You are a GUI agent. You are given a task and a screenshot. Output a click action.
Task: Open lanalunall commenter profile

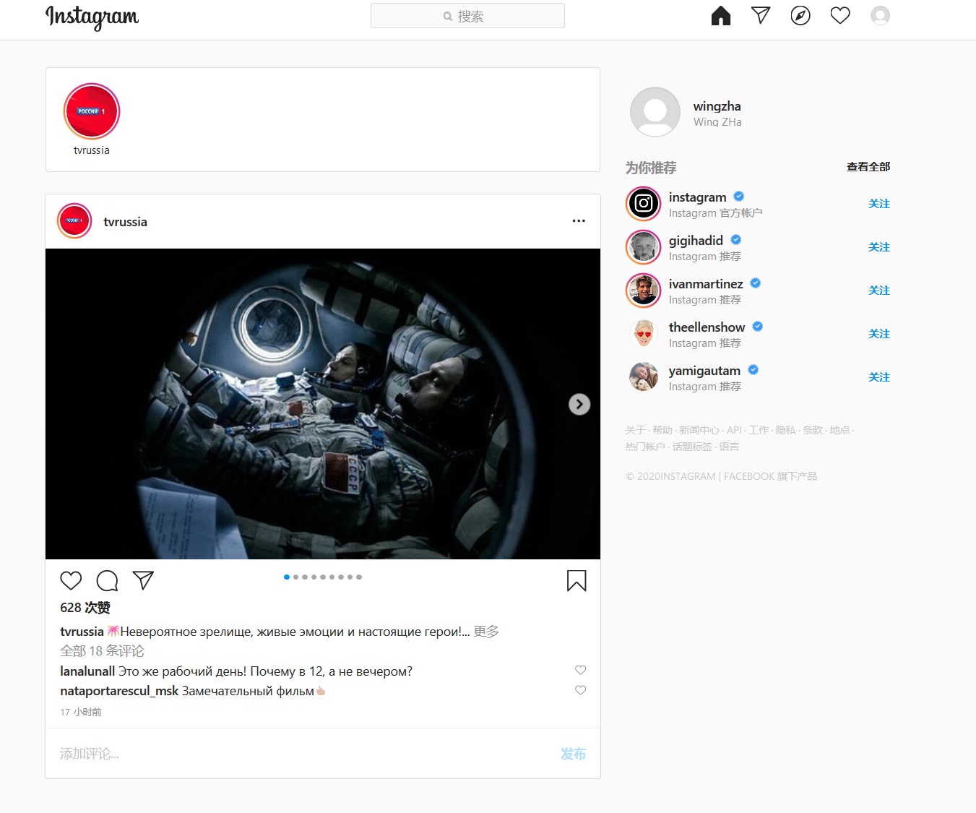(87, 671)
